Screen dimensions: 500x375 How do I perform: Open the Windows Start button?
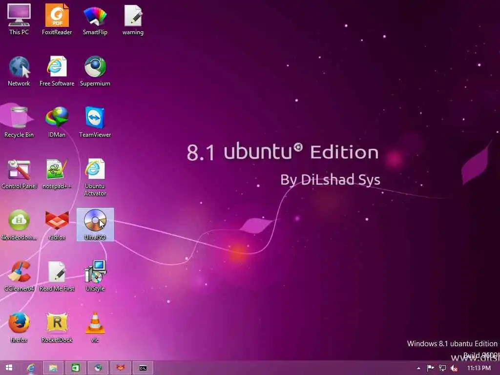pyautogui.click(x=9, y=368)
